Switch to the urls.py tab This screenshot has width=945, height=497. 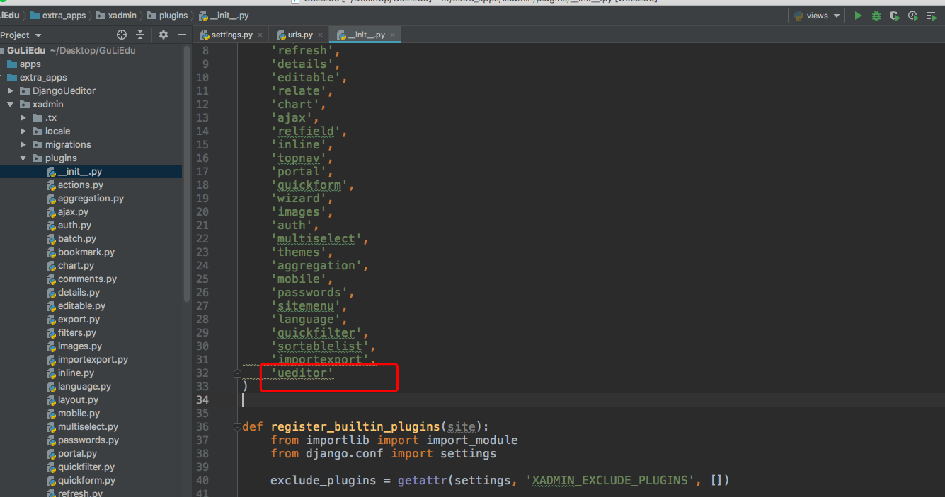(299, 35)
